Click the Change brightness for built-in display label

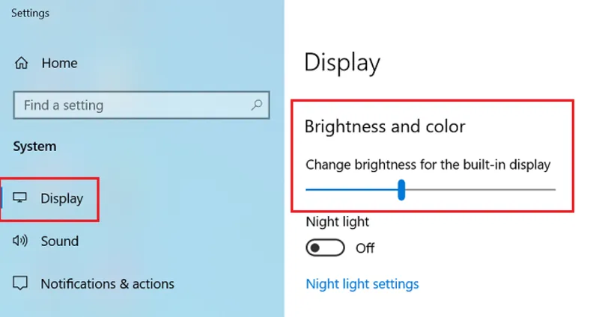(x=428, y=164)
